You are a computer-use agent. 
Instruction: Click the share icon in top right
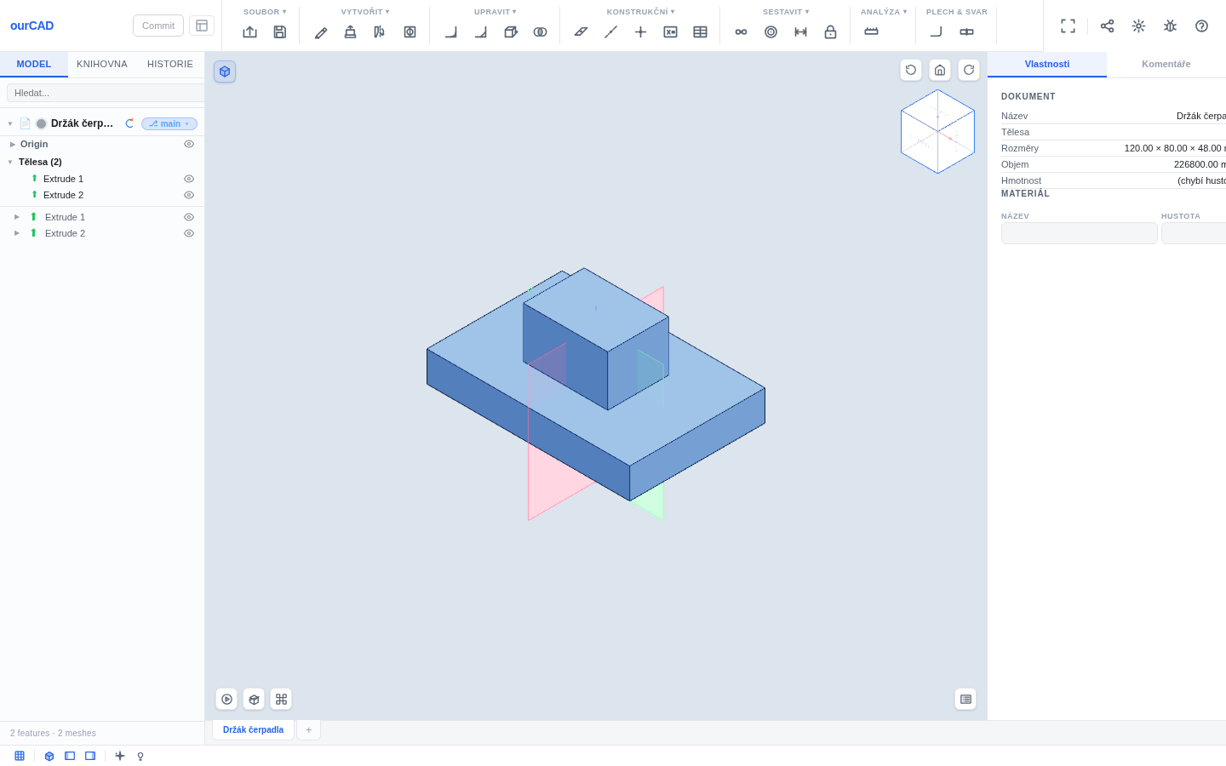pos(1107,26)
